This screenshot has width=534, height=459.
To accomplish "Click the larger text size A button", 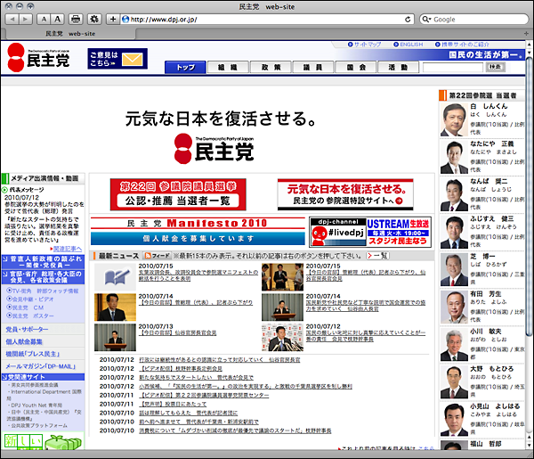I will pos(57,19).
